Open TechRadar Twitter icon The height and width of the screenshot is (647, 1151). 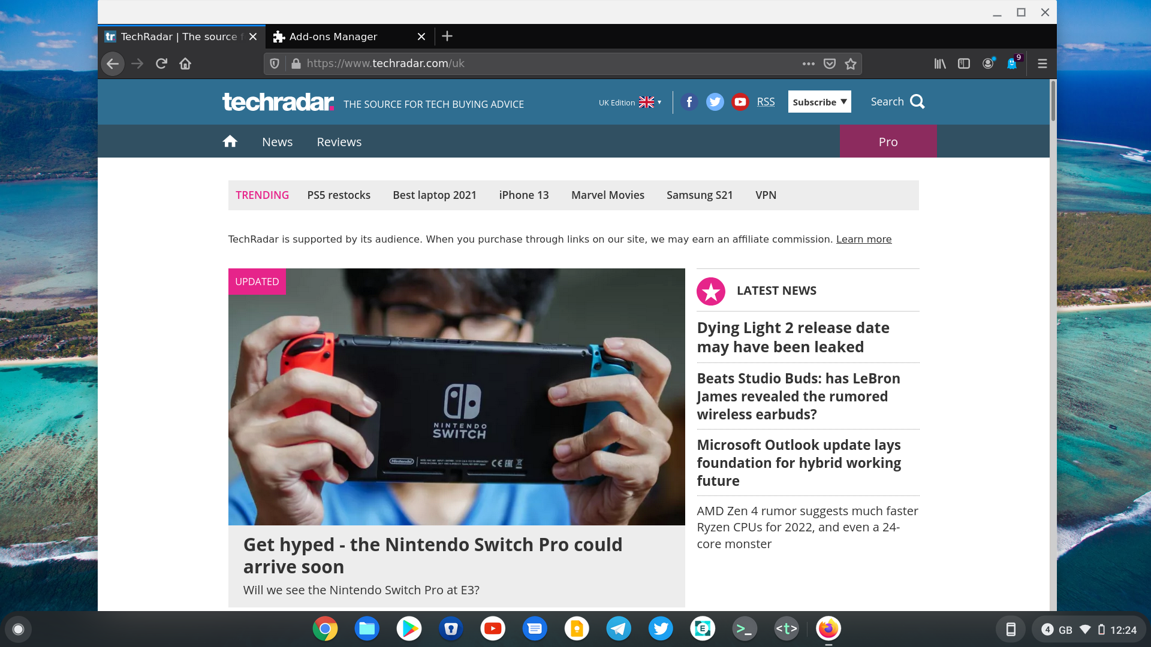click(x=715, y=102)
